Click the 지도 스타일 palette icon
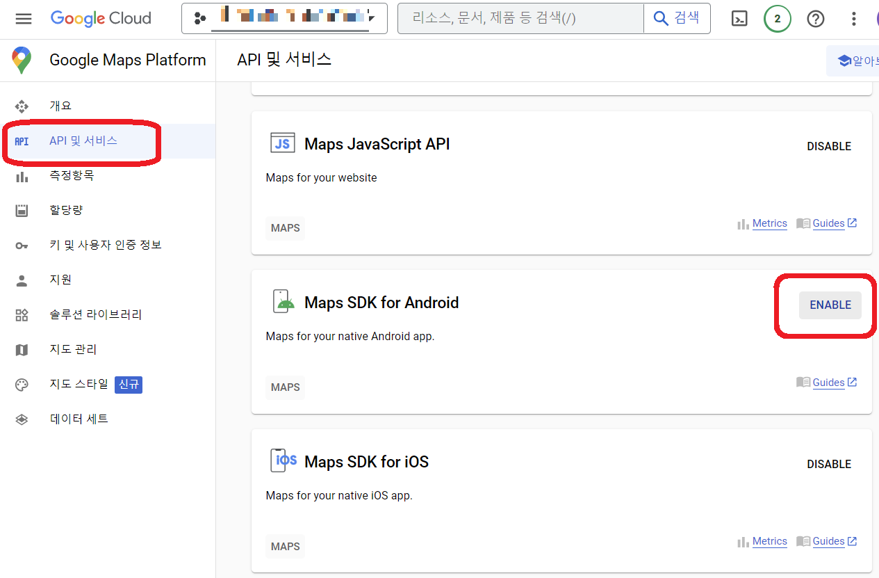The height and width of the screenshot is (578, 879). click(22, 385)
